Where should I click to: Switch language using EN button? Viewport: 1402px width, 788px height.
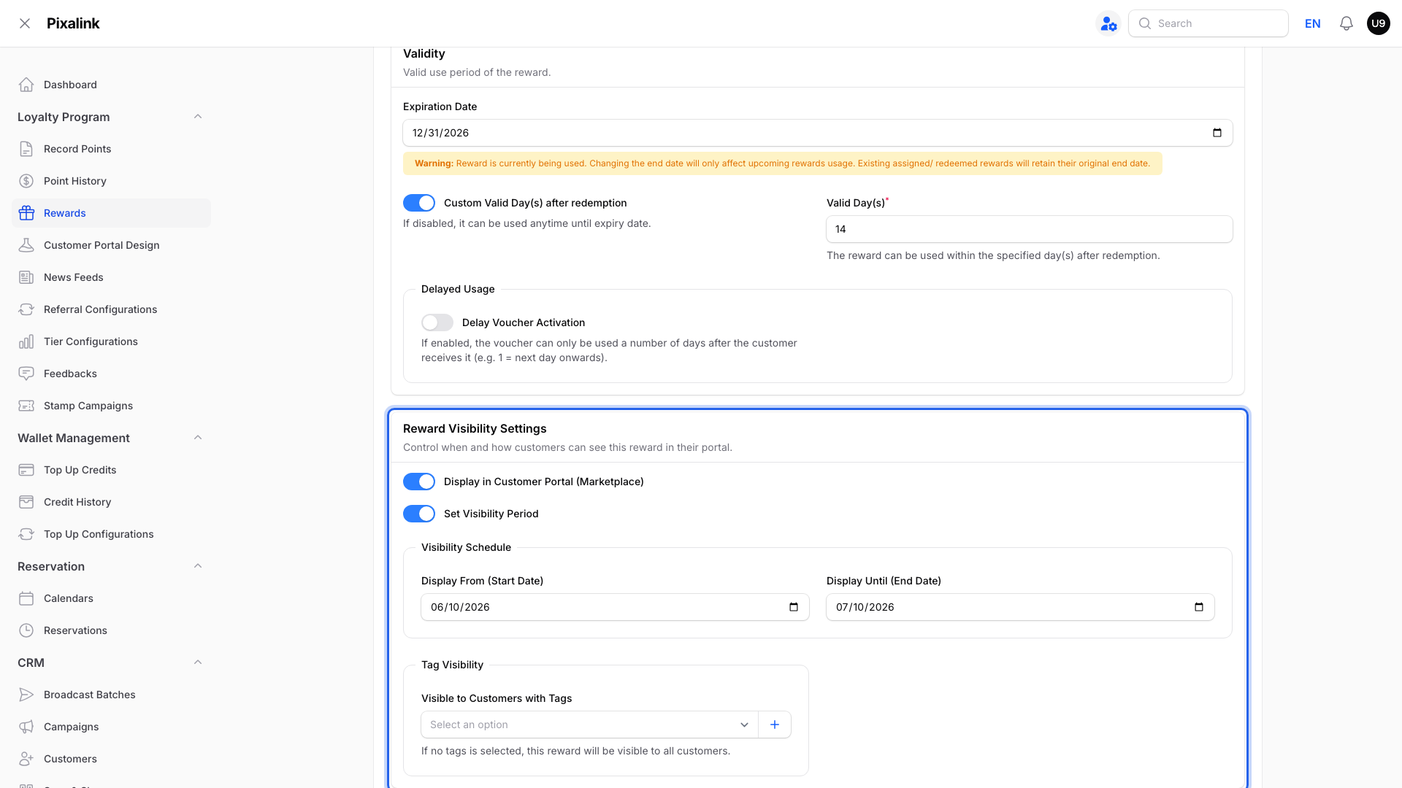pos(1313,23)
